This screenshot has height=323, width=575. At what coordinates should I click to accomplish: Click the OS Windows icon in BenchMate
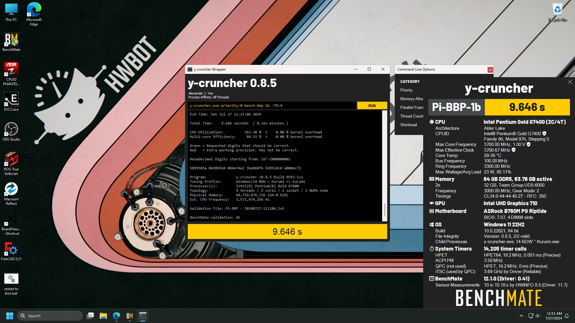[x=432, y=224]
